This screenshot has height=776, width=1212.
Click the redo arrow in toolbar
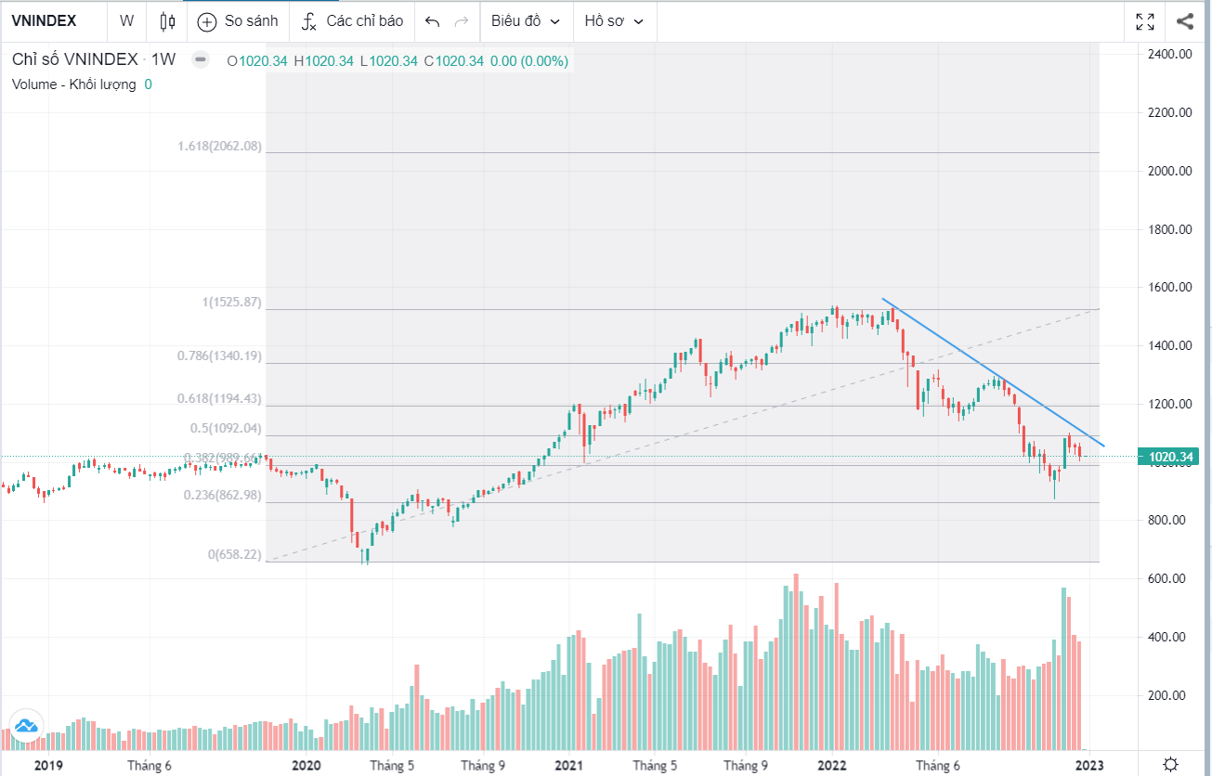[x=461, y=21]
